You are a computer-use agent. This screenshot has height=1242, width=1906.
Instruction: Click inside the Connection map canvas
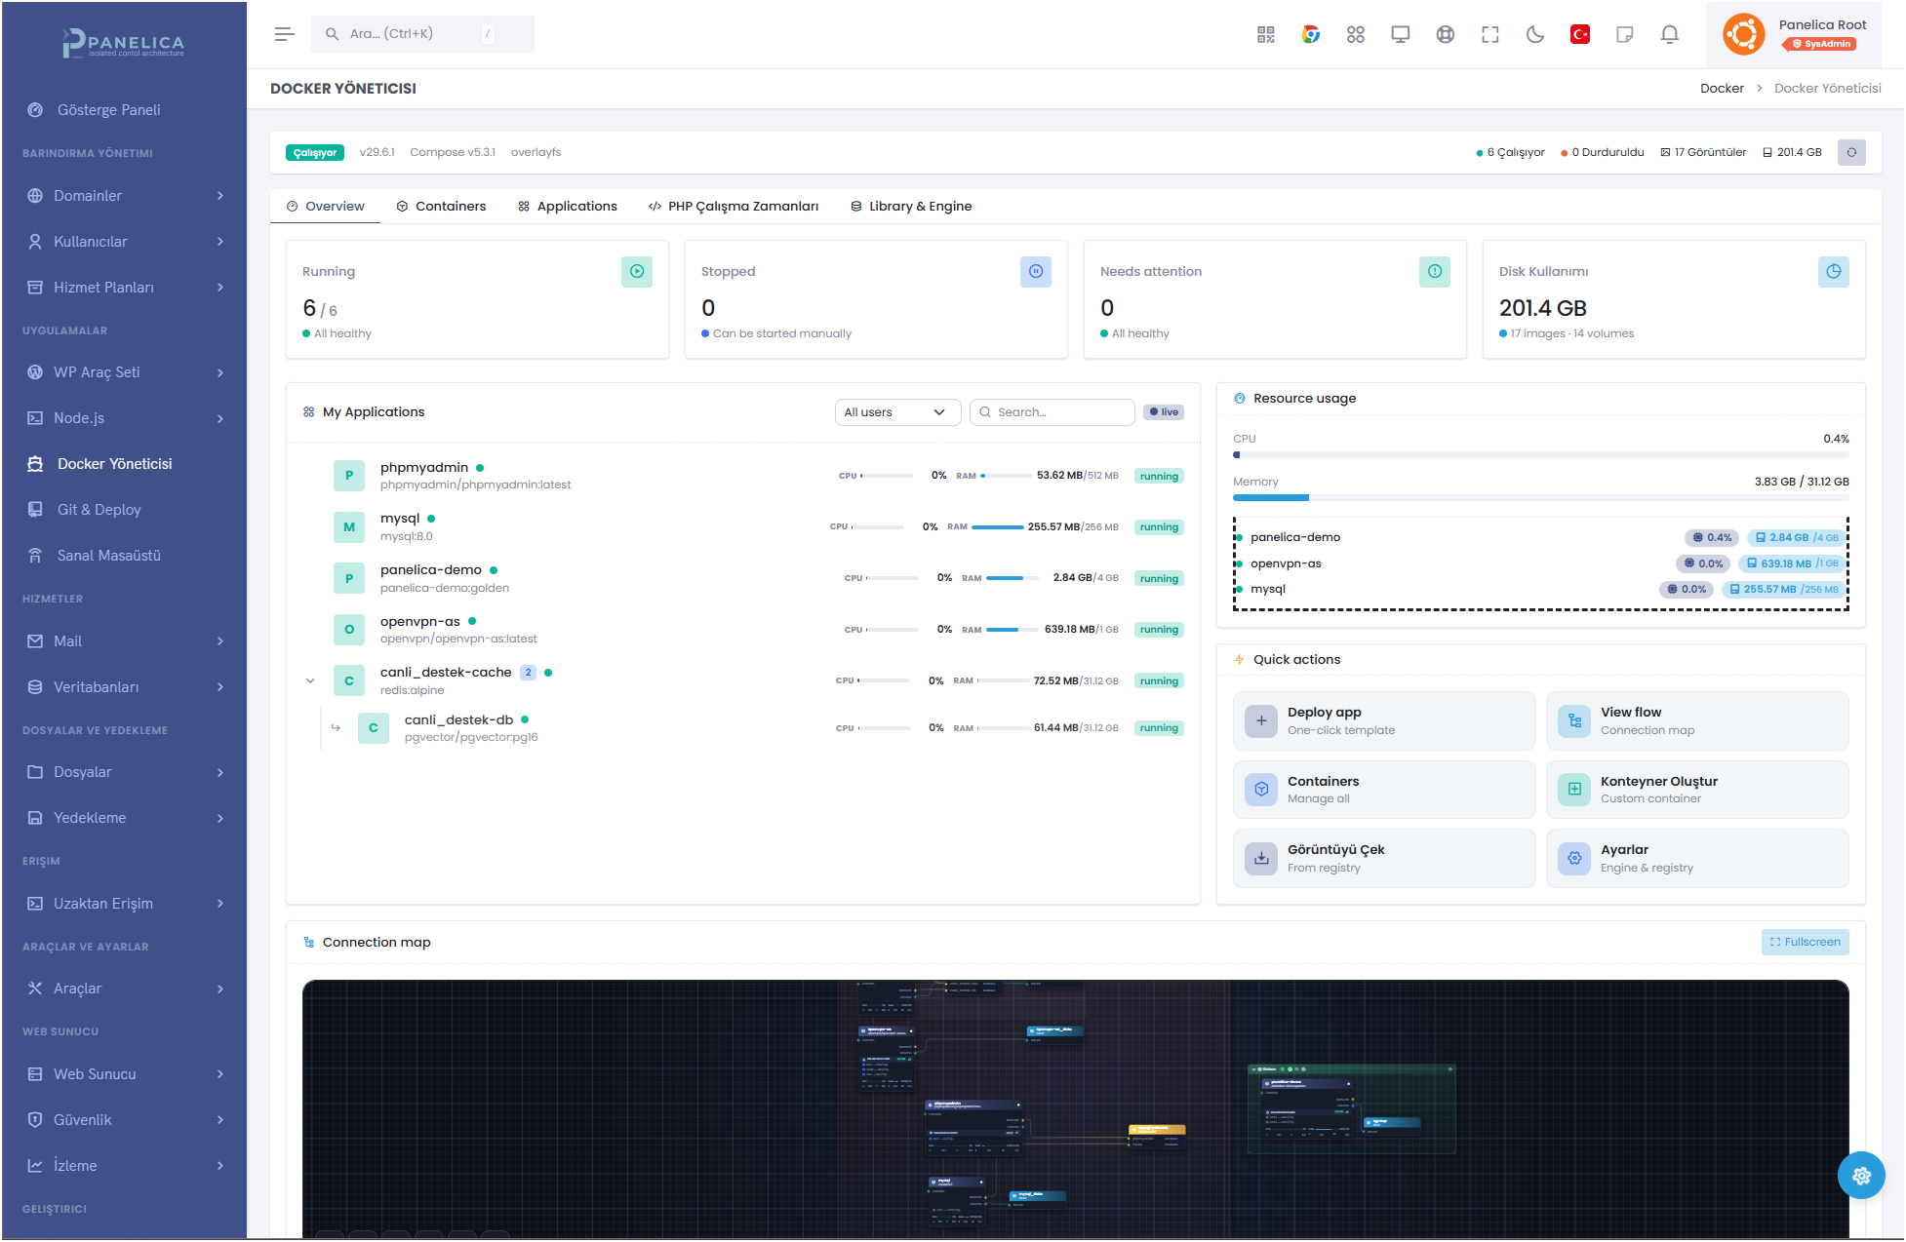pyautogui.click(x=1075, y=1108)
